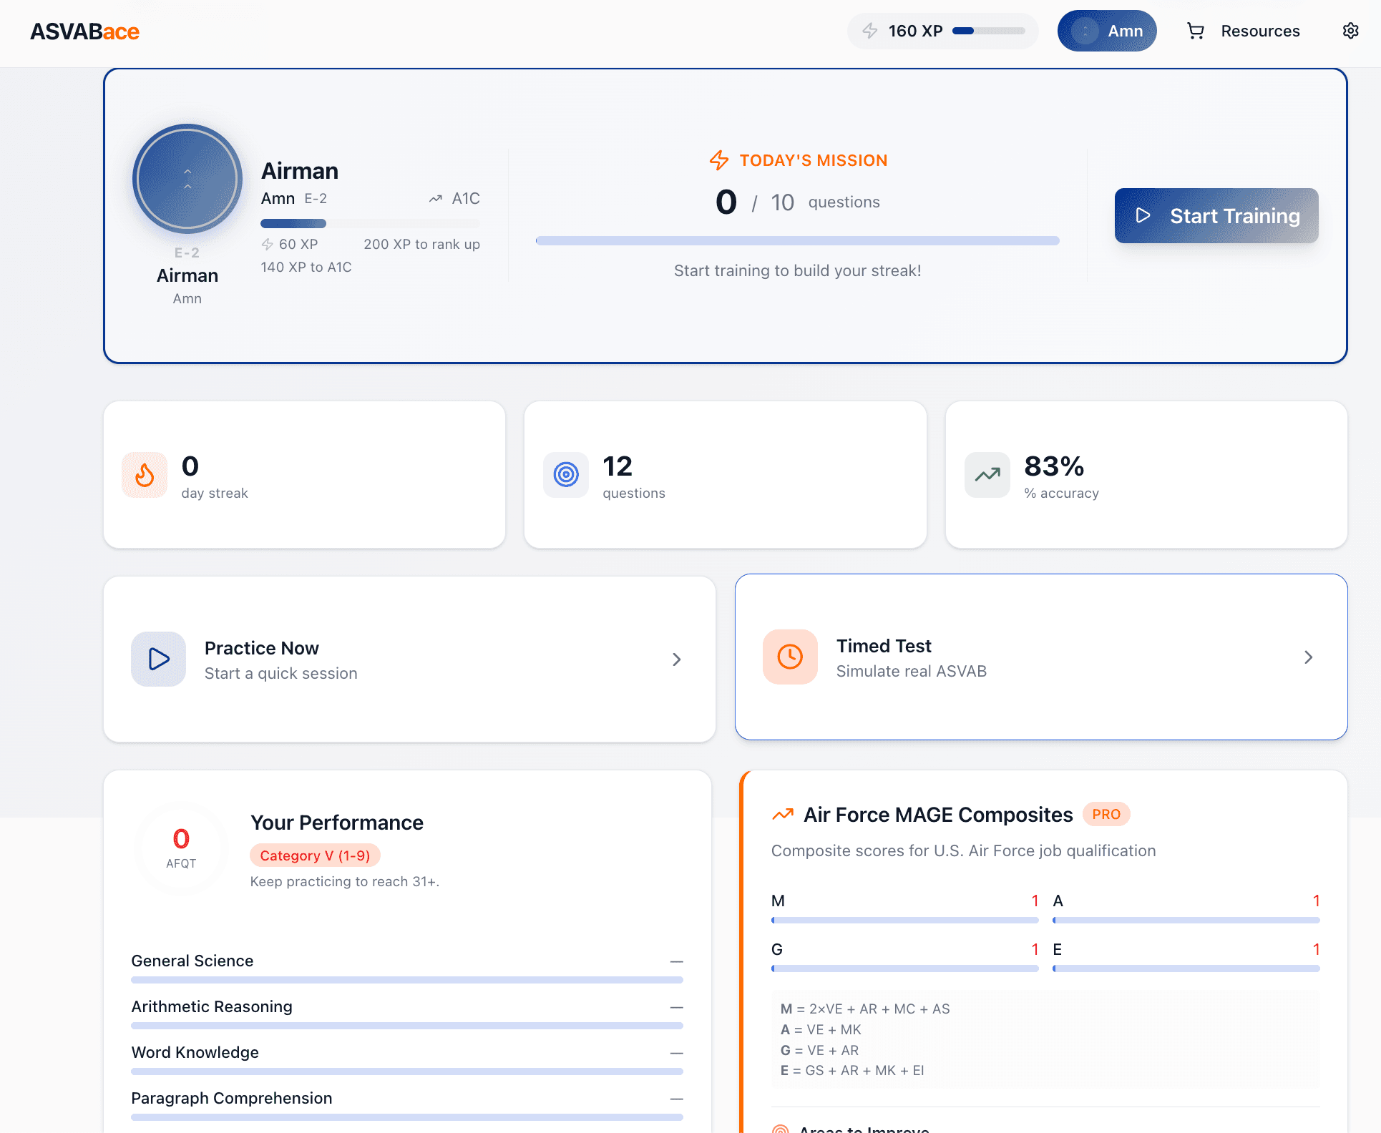The width and height of the screenshot is (1381, 1133).
Task: Click the XP lightning icon in the top bar
Action: point(869,31)
